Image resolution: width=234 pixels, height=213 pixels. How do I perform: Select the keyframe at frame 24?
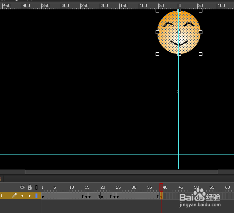[114, 197]
